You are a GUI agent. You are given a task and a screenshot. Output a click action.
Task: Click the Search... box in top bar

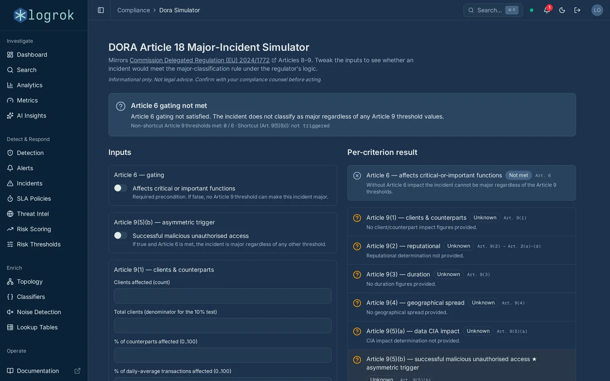(x=493, y=10)
